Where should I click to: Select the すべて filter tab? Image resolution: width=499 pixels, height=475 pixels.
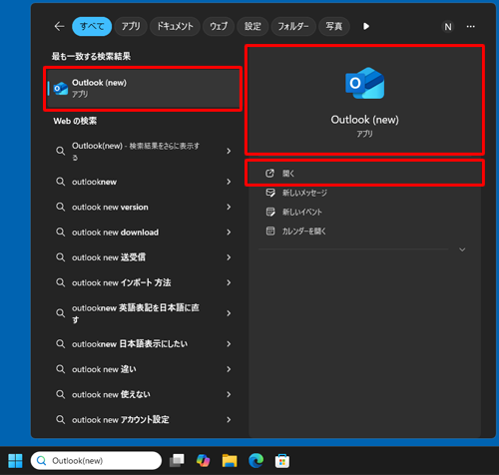pos(92,26)
